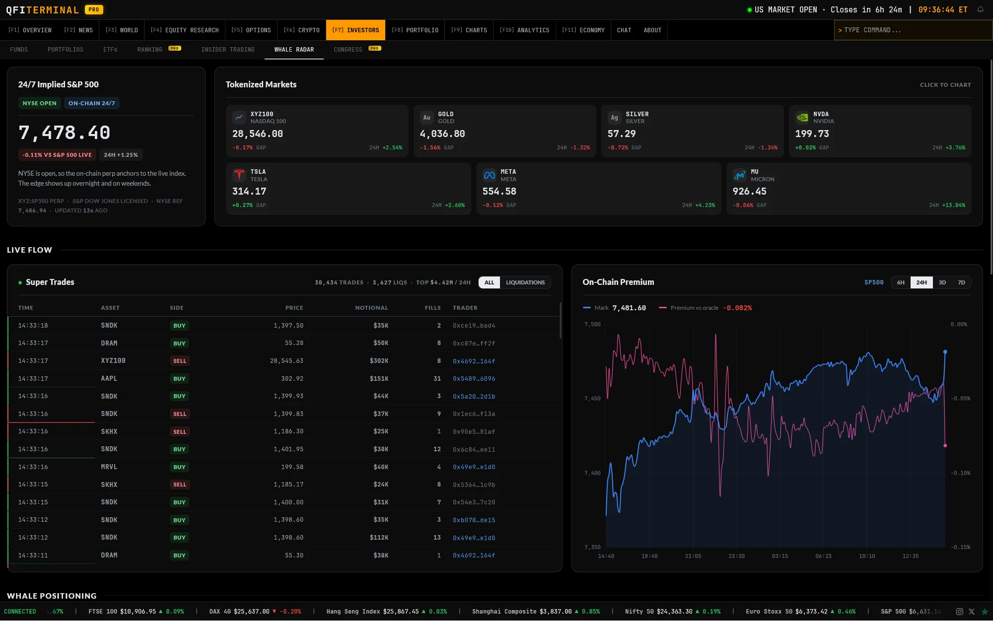Click the SP500 link on On-Chain Premium
The height and width of the screenshot is (621, 993).
pyautogui.click(x=874, y=282)
